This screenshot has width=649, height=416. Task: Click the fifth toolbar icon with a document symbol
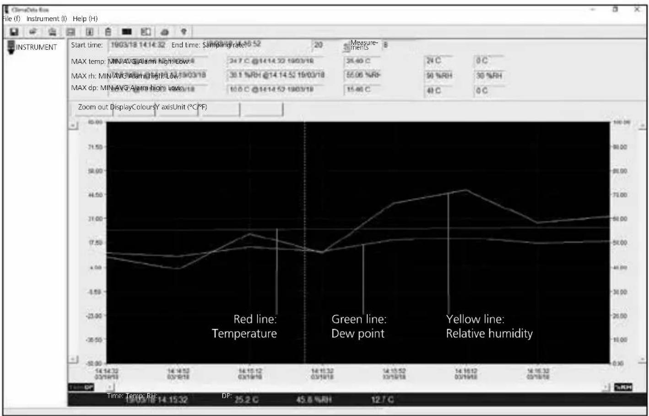[x=90, y=32]
